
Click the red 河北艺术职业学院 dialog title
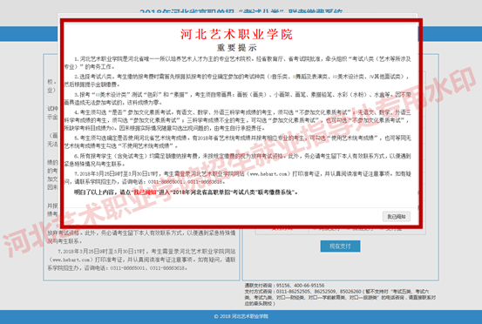pyautogui.click(x=237, y=34)
